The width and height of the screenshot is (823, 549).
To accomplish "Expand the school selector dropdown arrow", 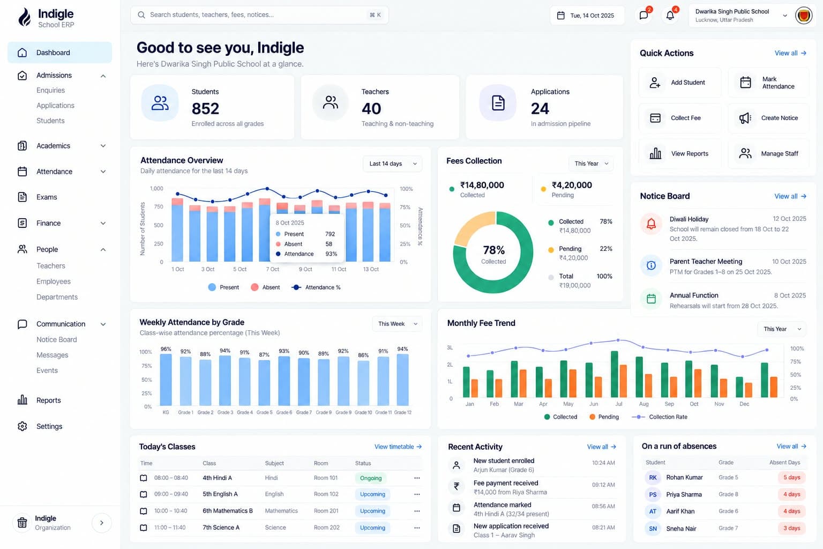I will point(785,16).
